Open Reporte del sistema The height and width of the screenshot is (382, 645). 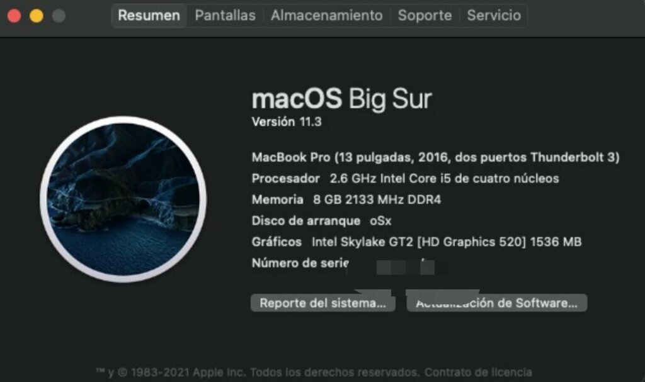(323, 303)
